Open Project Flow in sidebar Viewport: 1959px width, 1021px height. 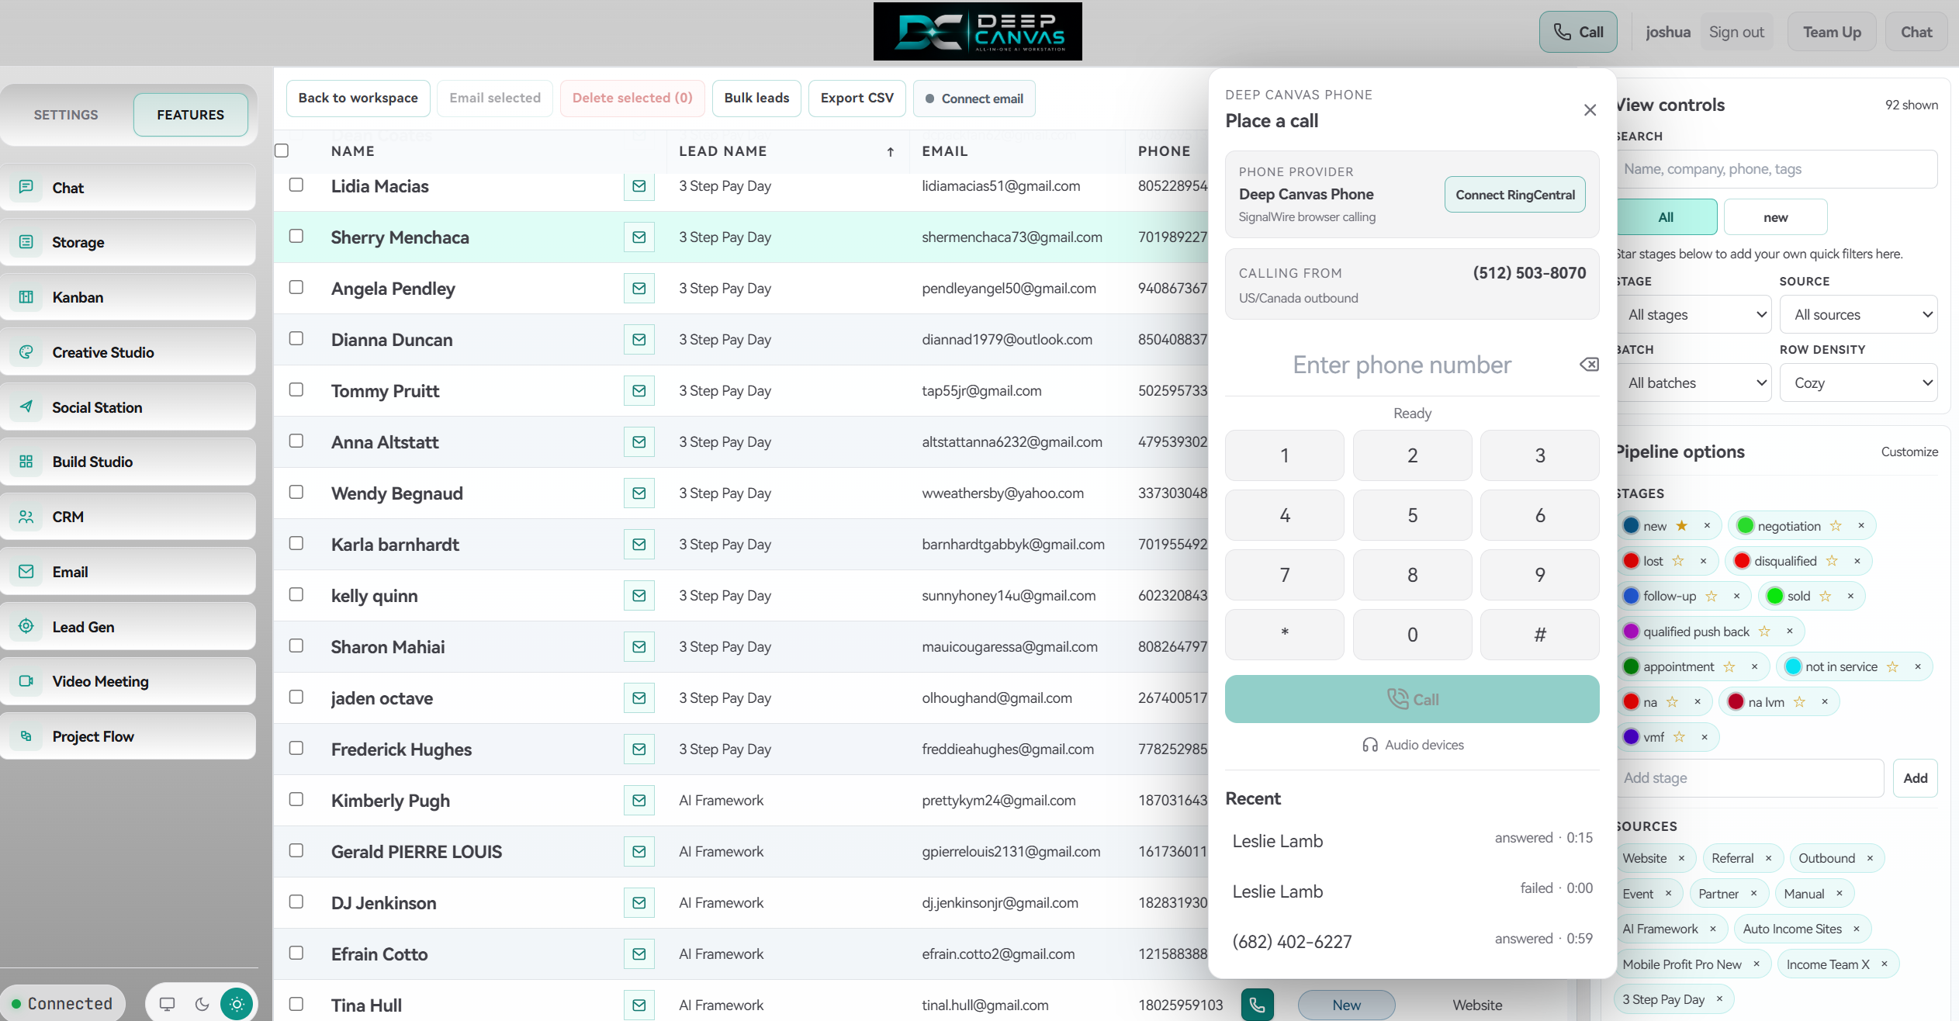[x=128, y=736]
